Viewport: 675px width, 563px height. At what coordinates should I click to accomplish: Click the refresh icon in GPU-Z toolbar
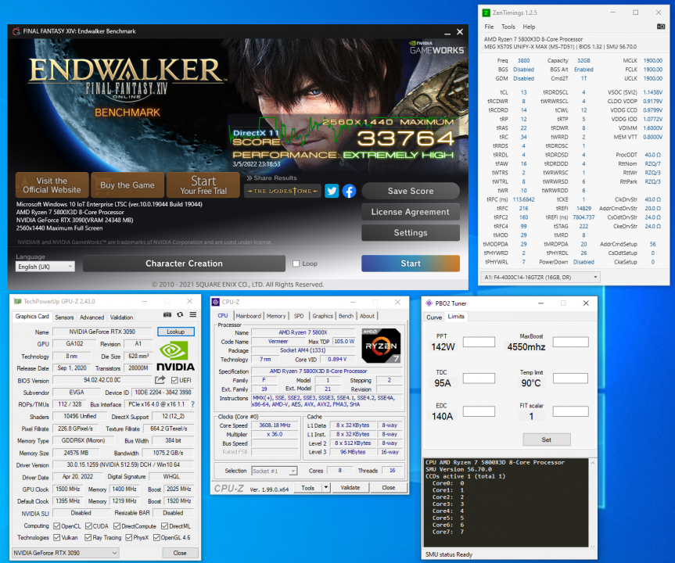tap(180, 314)
